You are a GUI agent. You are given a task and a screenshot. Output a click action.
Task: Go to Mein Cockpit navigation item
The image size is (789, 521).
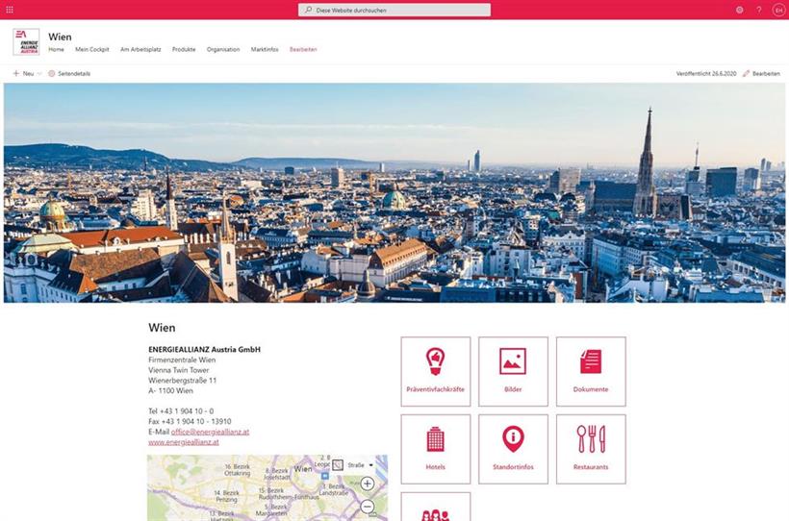click(x=92, y=49)
